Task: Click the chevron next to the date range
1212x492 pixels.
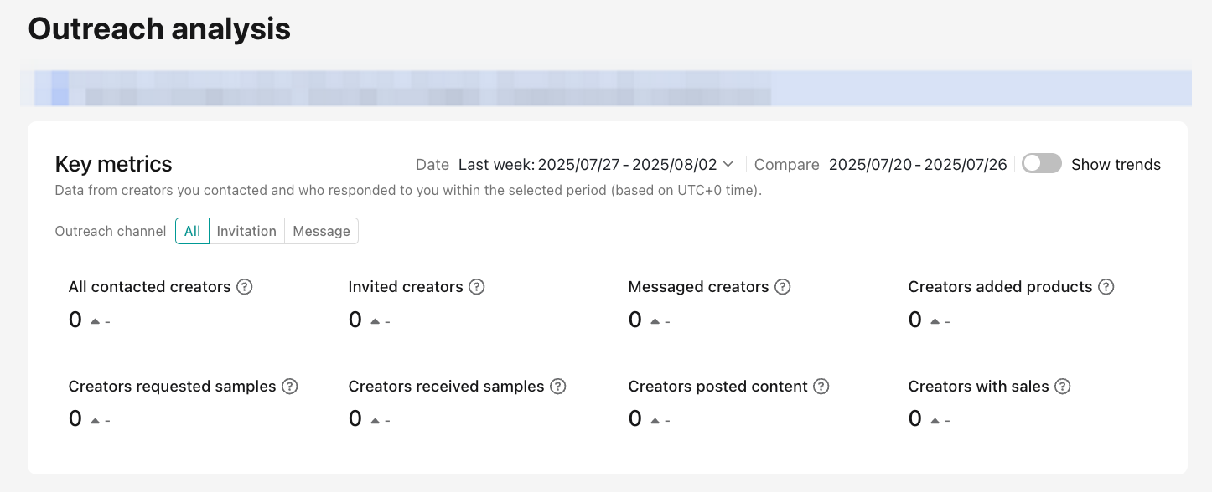Action: [x=728, y=164]
